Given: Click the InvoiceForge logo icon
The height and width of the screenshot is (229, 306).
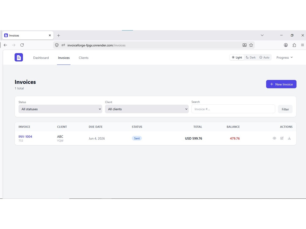Looking at the screenshot, I should click(19, 57).
